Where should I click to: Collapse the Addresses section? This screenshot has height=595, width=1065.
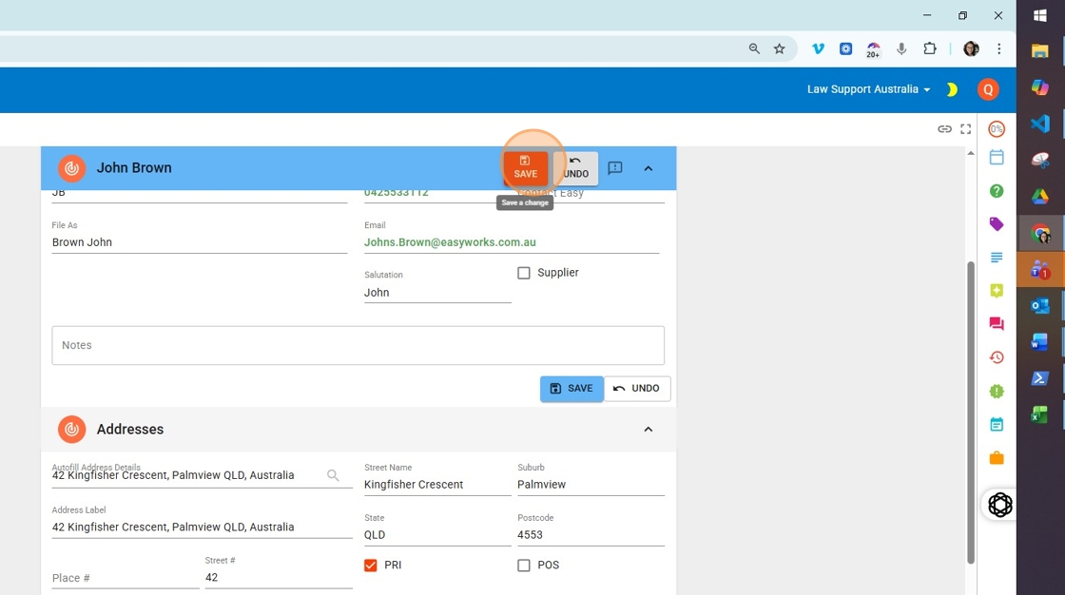coord(649,430)
